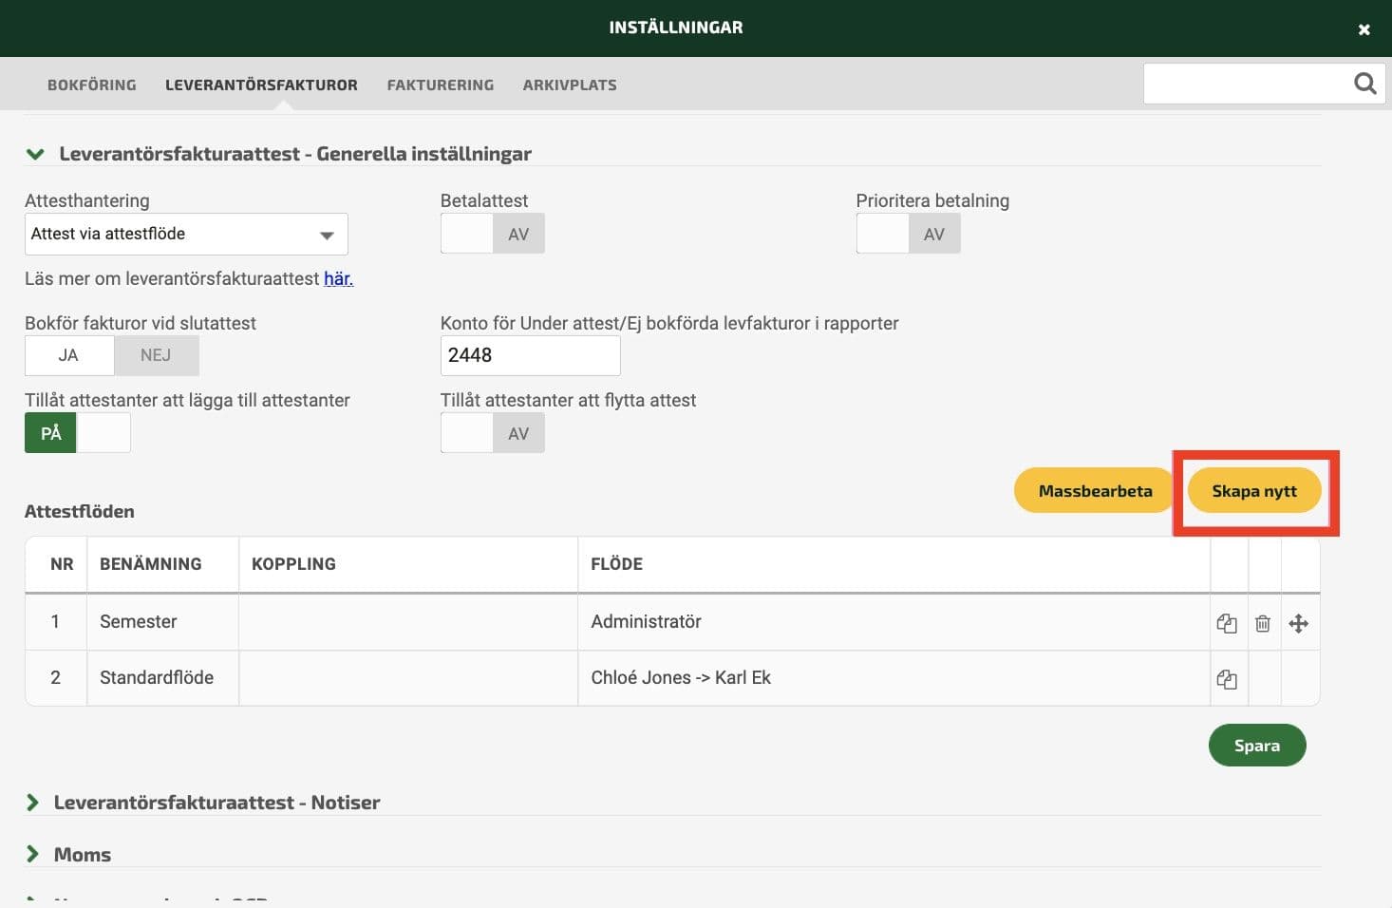Open the Fakturering tab
Image resolution: width=1392 pixels, height=908 pixels.
441,85
